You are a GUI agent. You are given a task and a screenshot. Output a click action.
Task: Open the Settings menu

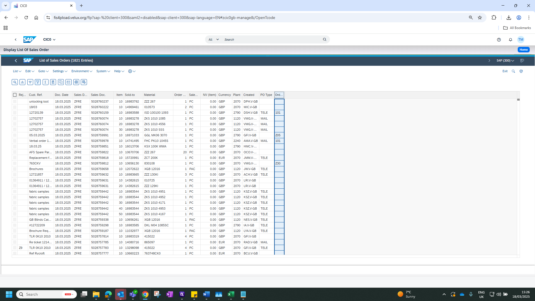60,71
